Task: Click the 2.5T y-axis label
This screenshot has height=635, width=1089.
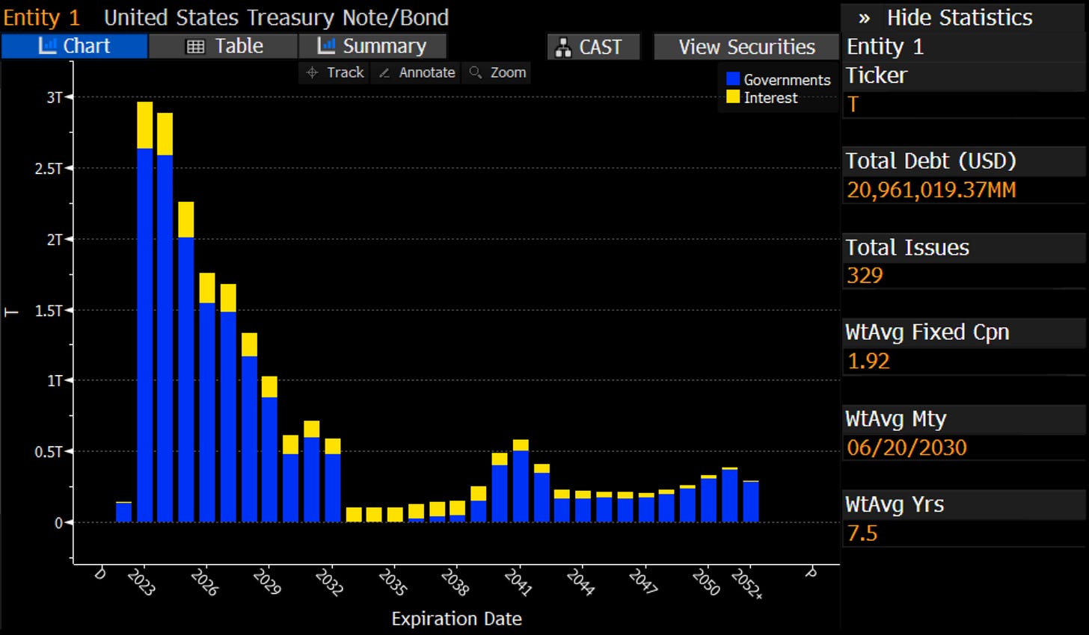Action: 49,168
